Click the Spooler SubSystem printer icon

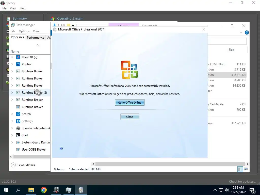point(18,128)
